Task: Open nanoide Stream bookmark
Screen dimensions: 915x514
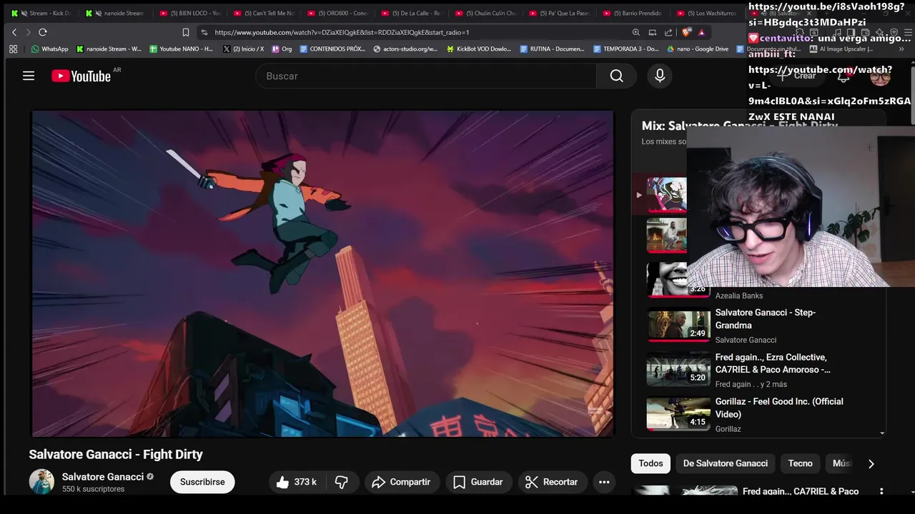Action: click(x=109, y=49)
